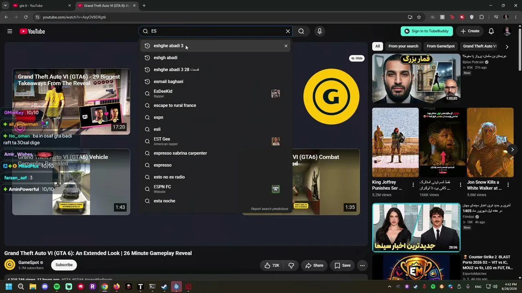The width and height of the screenshot is (522, 293).
Task: Submit search with the magnifier button
Action: 301,31
